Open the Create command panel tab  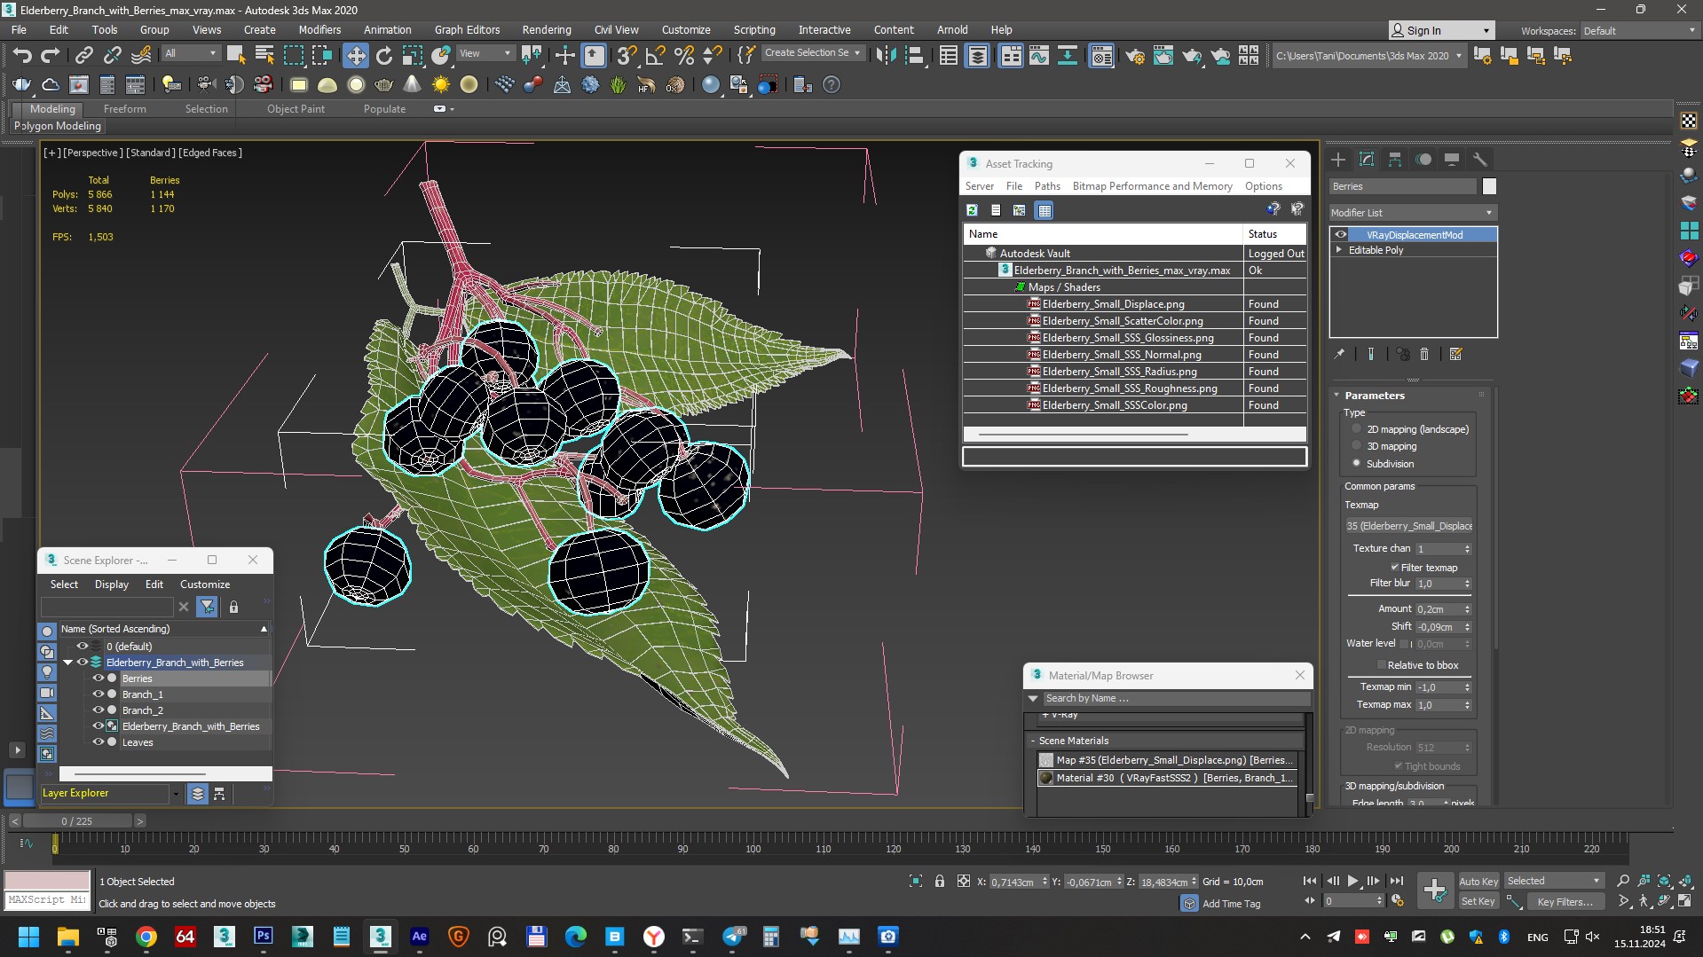pos(1338,160)
